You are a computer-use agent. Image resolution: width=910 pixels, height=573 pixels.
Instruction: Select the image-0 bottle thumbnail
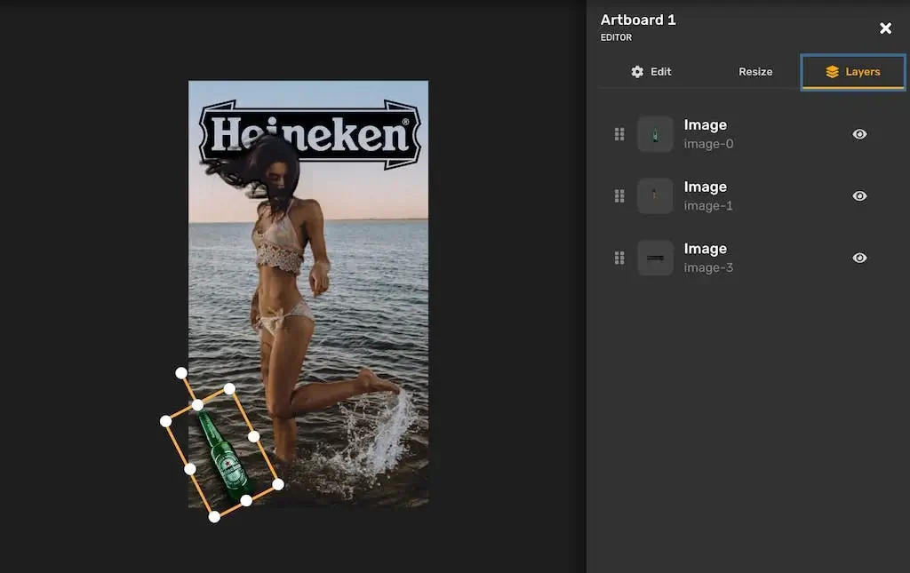pos(655,134)
